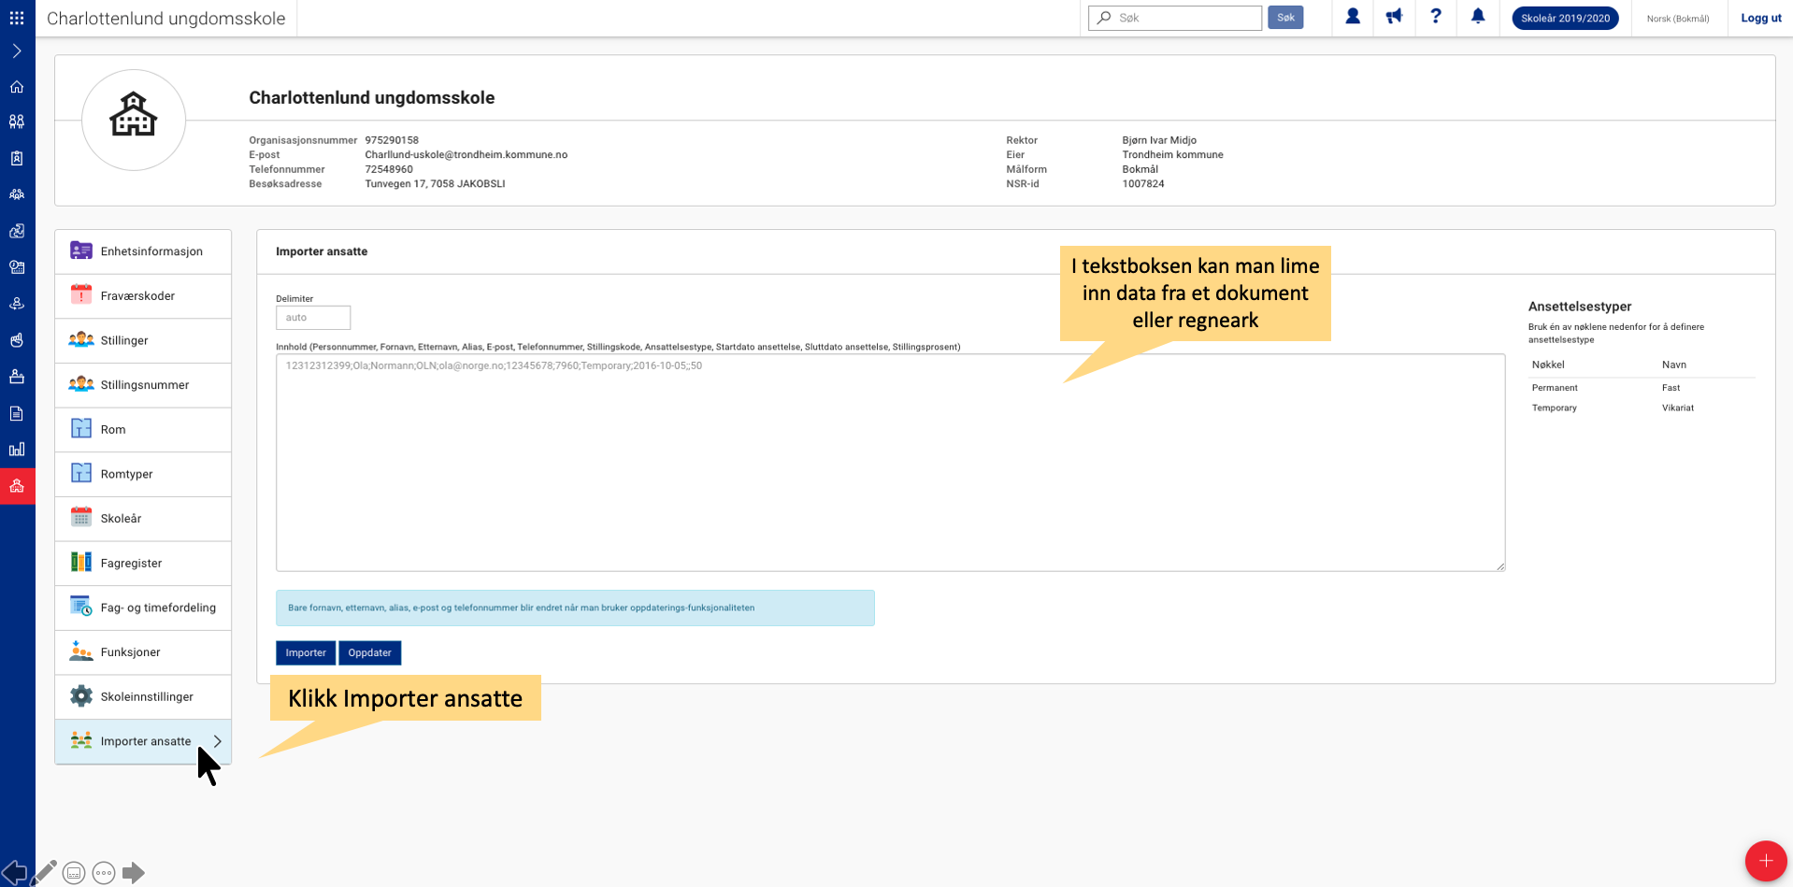
Task: Click the user profile icon
Action: tap(1352, 17)
